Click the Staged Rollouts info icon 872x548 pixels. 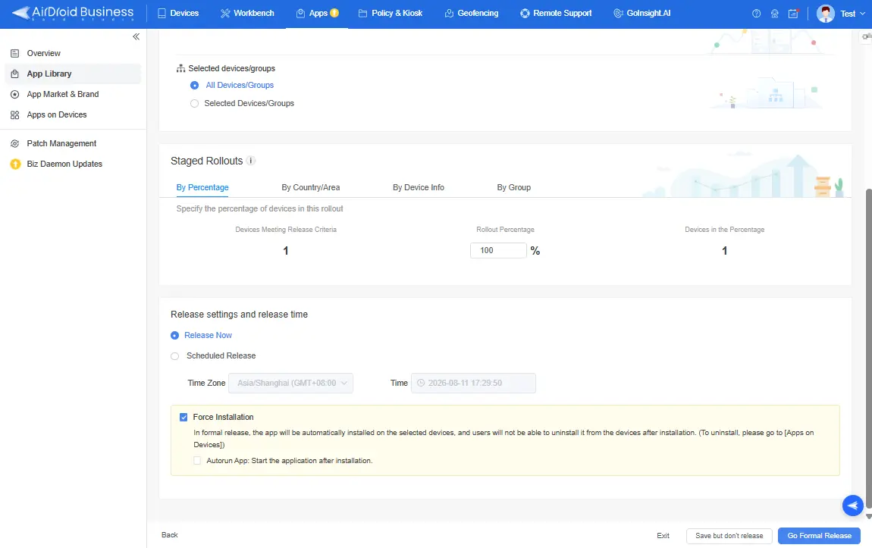251,161
